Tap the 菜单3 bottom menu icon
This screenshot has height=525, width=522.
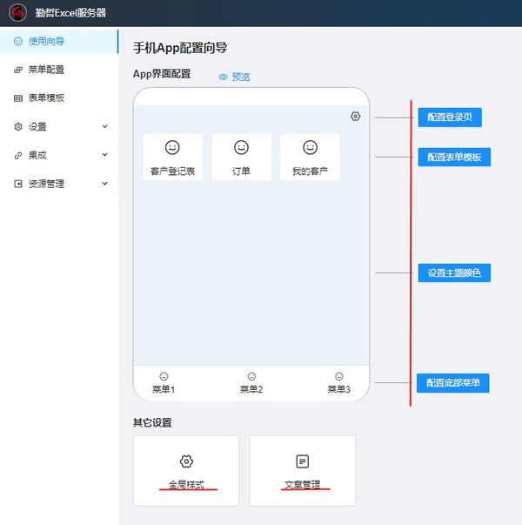click(x=338, y=377)
